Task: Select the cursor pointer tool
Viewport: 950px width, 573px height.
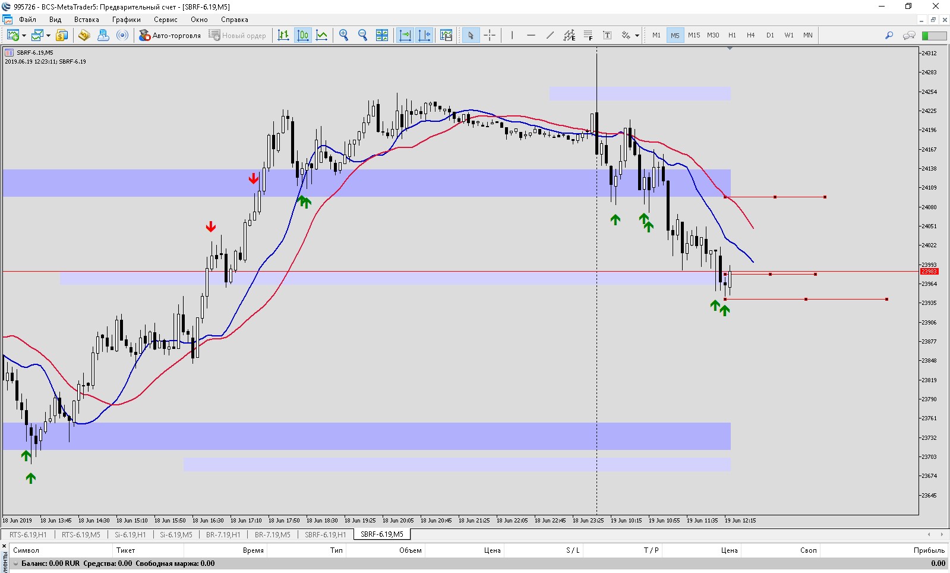Action: click(471, 36)
